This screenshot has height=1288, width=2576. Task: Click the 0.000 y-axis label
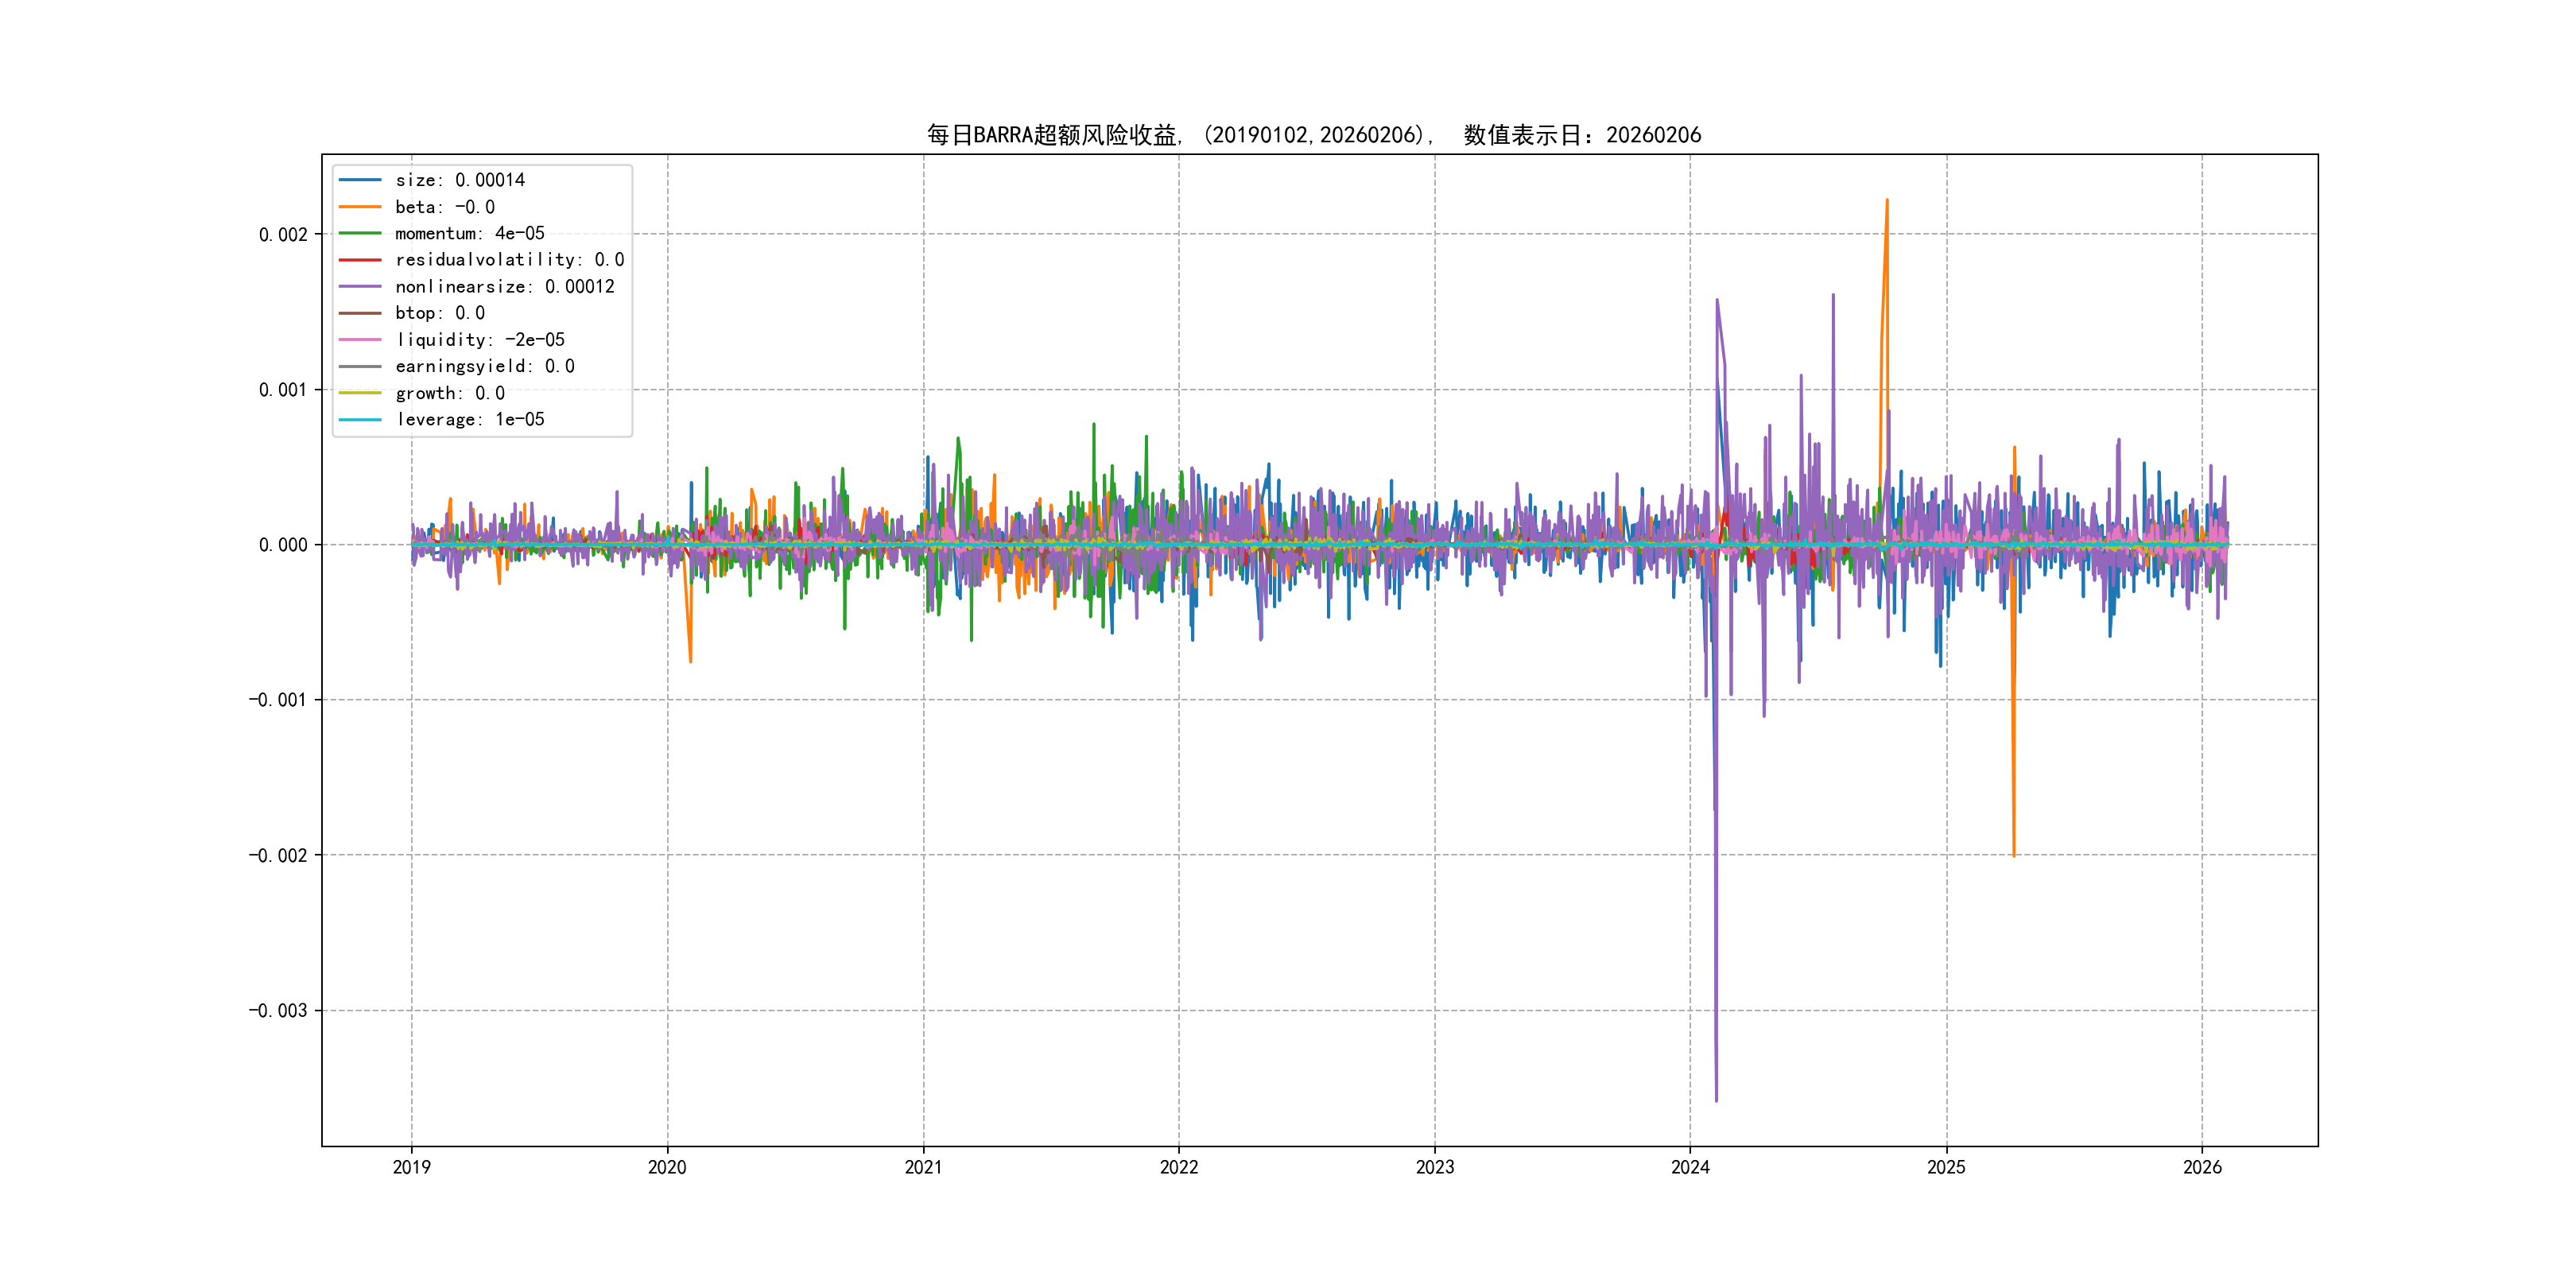click(x=283, y=545)
